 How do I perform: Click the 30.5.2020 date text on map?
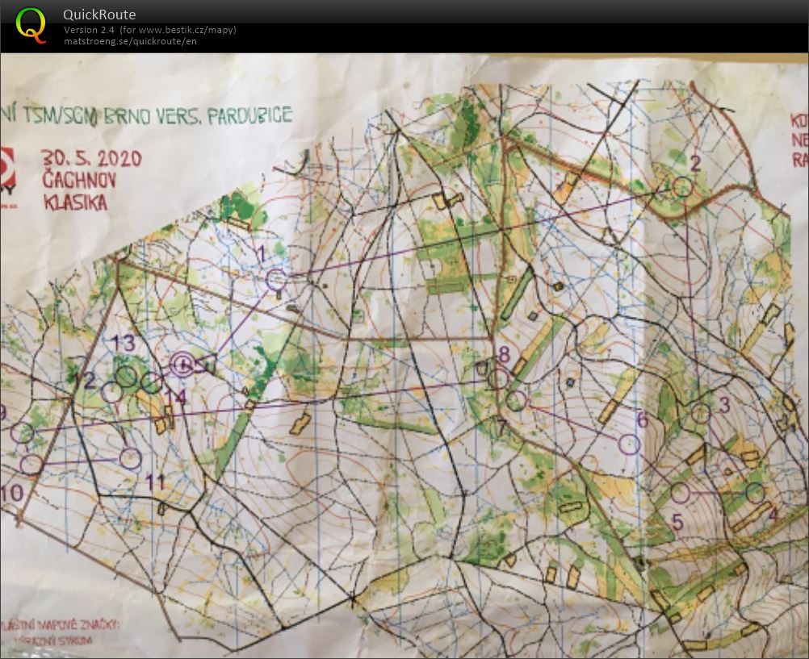click(x=92, y=158)
